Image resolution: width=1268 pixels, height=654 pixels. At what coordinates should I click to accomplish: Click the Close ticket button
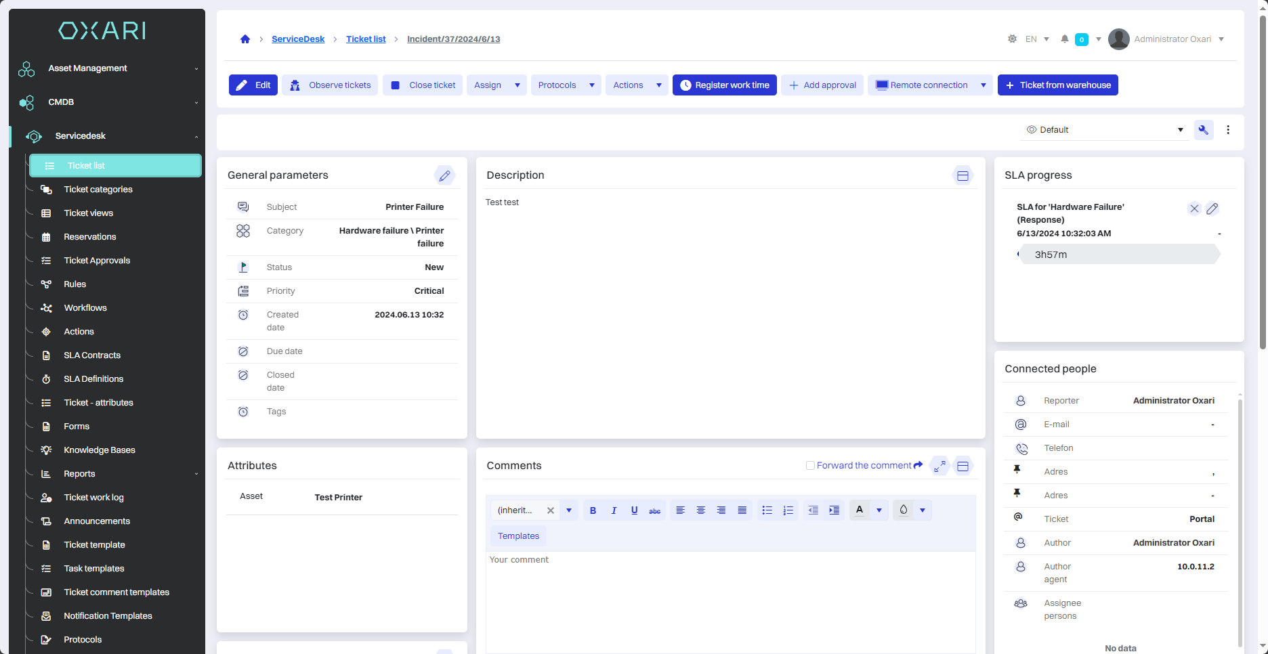click(423, 85)
